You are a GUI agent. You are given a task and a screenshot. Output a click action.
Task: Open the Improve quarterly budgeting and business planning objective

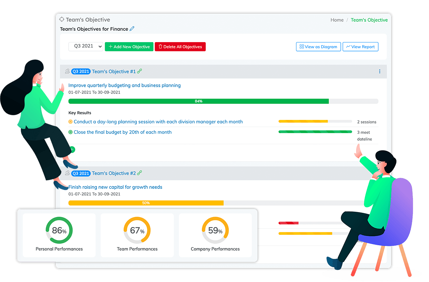click(x=124, y=85)
